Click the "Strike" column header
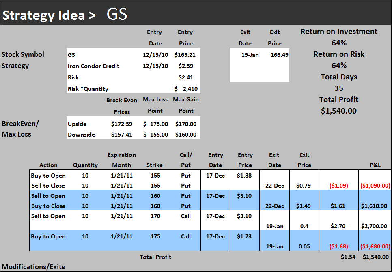Screen dimensions: 392x272 (155, 165)
